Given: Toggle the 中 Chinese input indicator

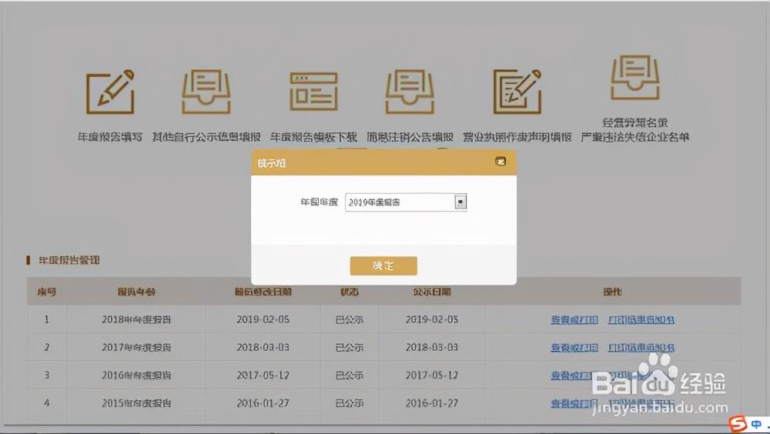Looking at the screenshot, I should point(757,424).
